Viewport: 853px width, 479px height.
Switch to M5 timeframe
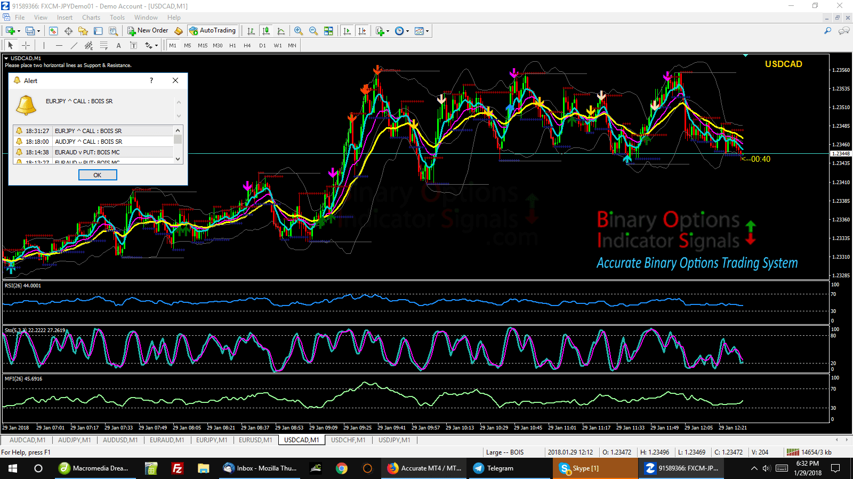pyautogui.click(x=188, y=45)
